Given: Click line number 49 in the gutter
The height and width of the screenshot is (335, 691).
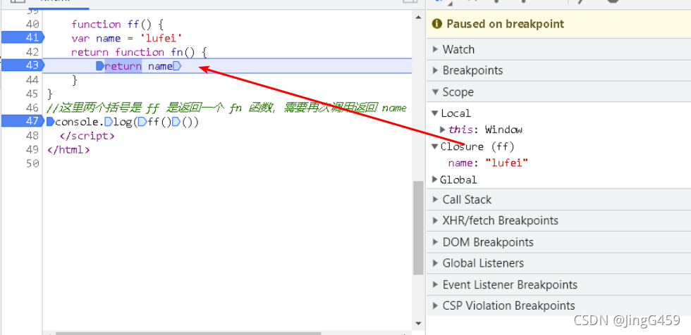Looking at the screenshot, I should click(x=32, y=149).
